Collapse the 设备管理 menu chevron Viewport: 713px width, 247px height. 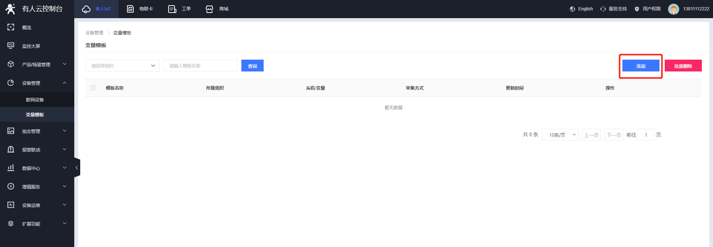pos(65,83)
